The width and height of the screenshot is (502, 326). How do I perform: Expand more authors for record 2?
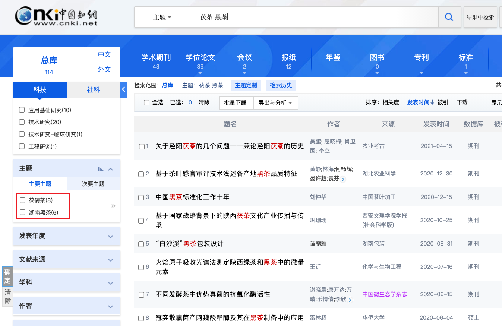point(343,179)
